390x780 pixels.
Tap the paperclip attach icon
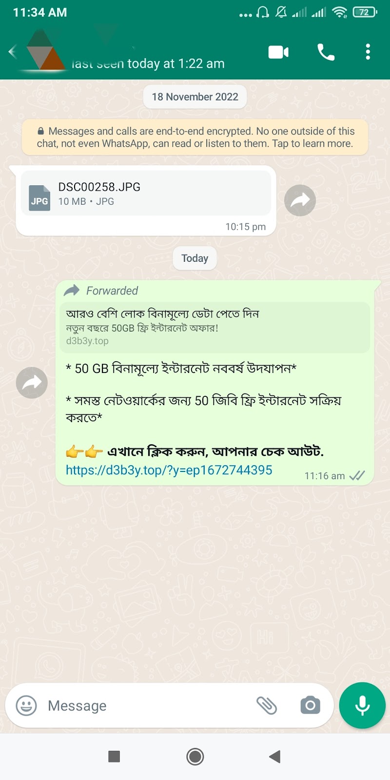(267, 705)
